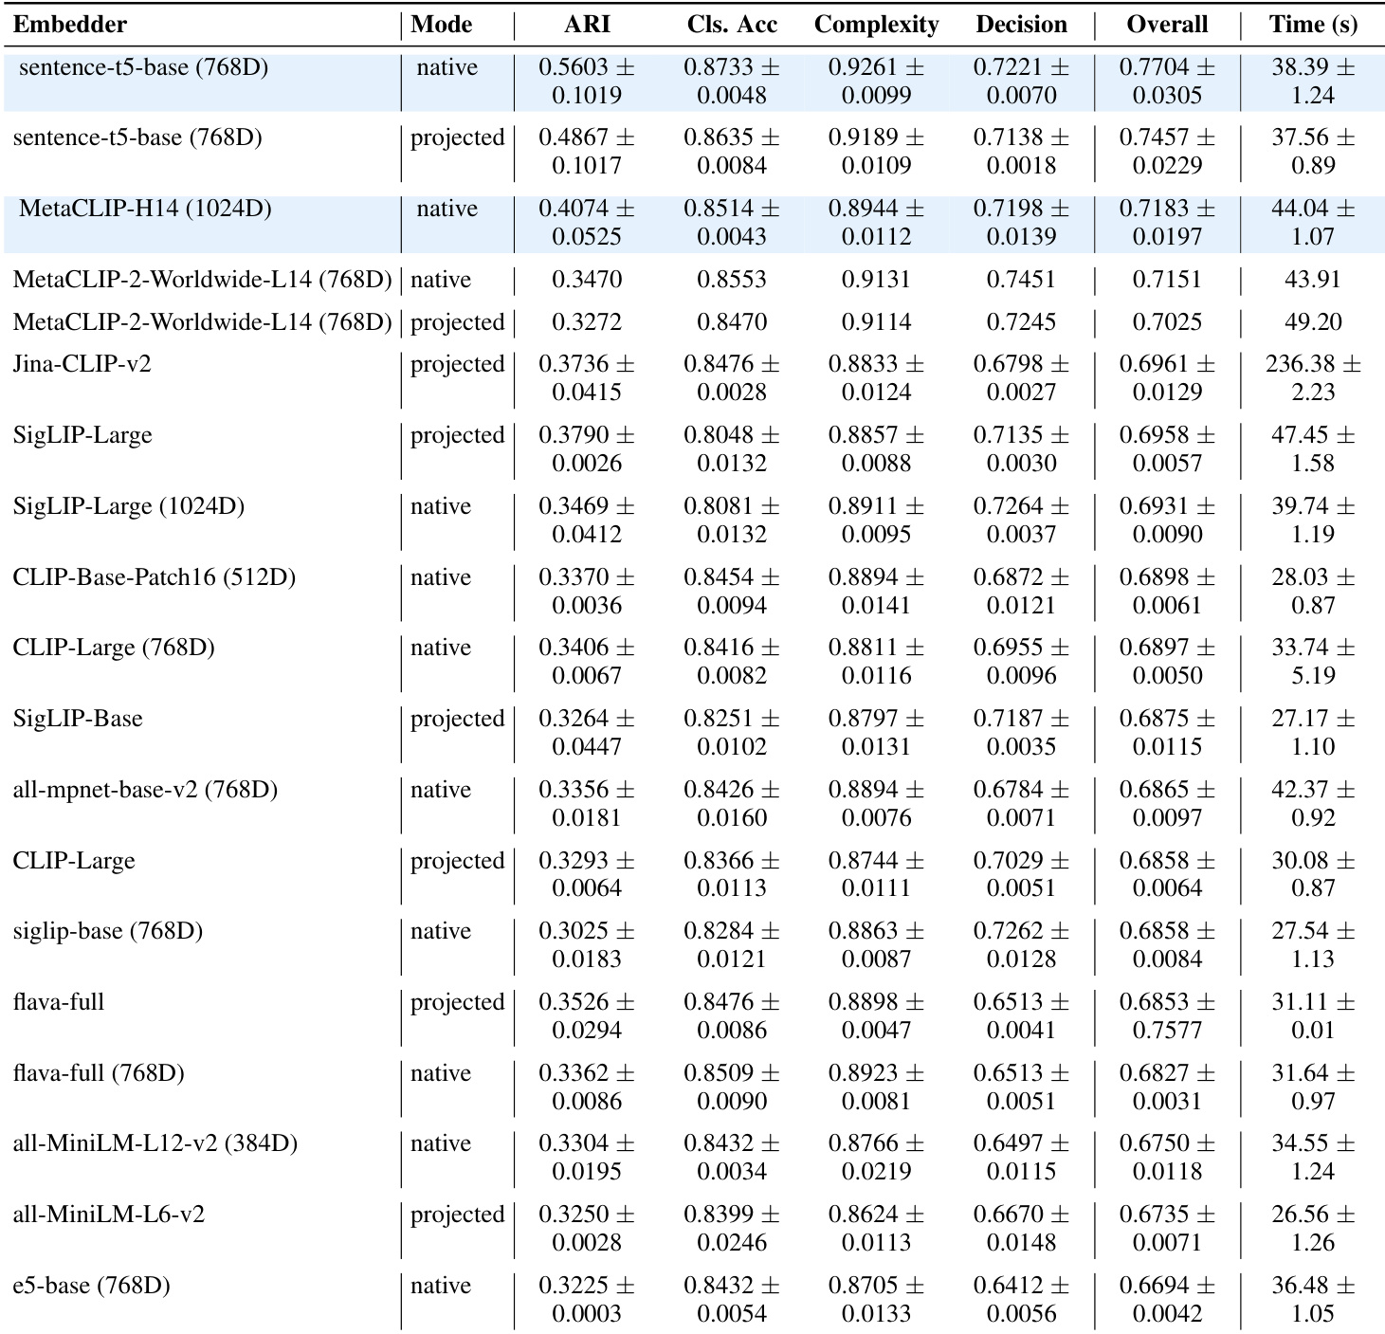Image resolution: width=1385 pixels, height=1334 pixels.
Task: Click the Mode column header
Action: [442, 25]
